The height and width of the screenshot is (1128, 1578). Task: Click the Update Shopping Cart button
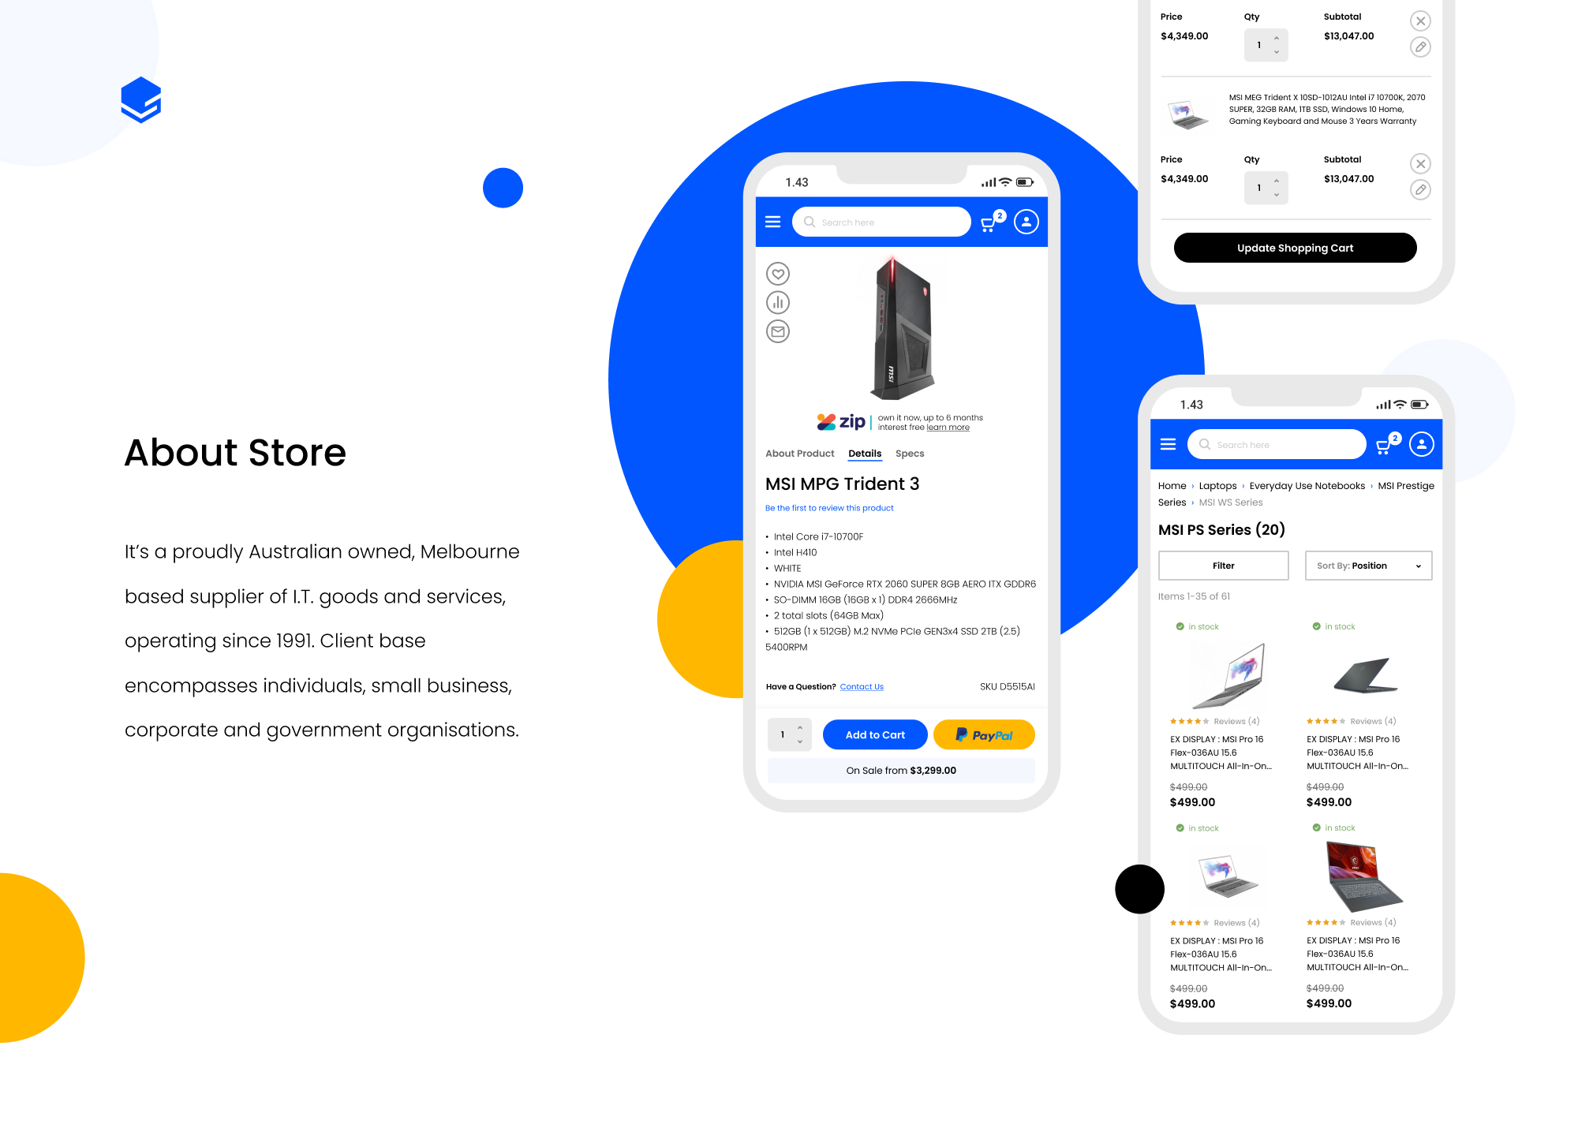click(1296, 248)
